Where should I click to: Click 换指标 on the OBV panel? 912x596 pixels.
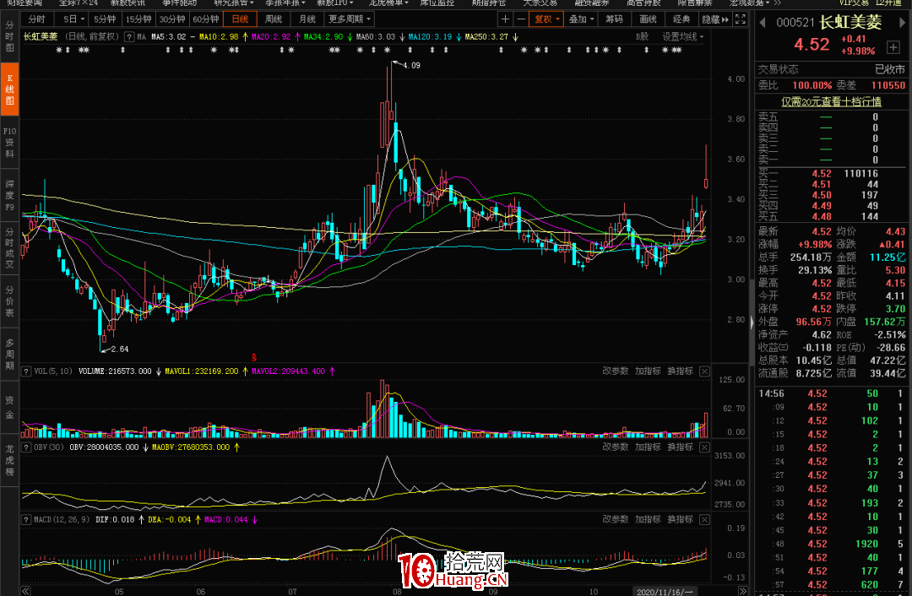point(680,447)
